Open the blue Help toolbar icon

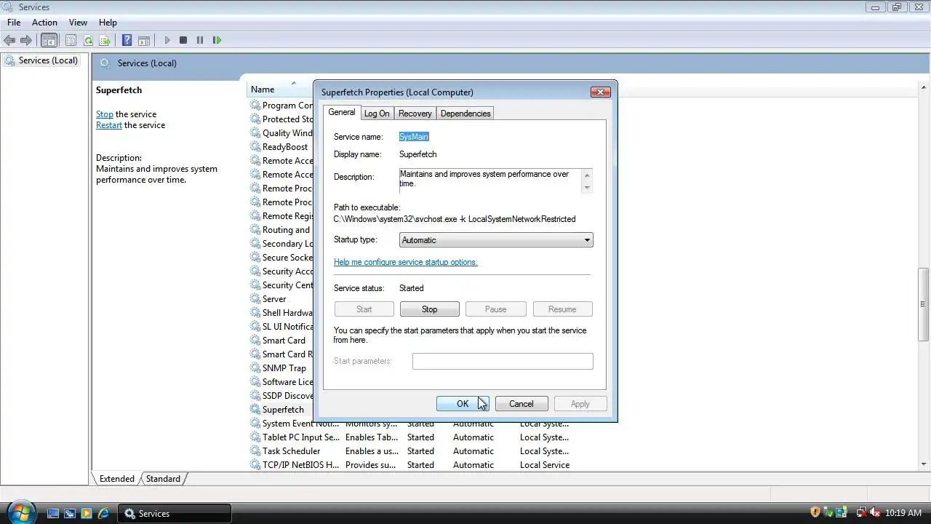127,40
